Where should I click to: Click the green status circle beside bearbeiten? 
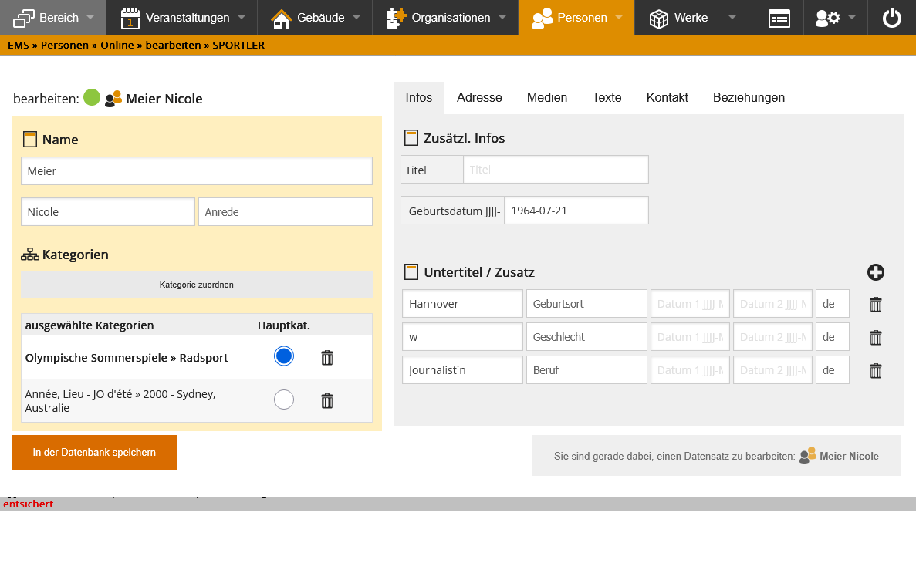tap(92, 98)
